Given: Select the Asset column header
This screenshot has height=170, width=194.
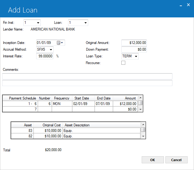Looking at the screenshot, I should (x=23, y=125).
